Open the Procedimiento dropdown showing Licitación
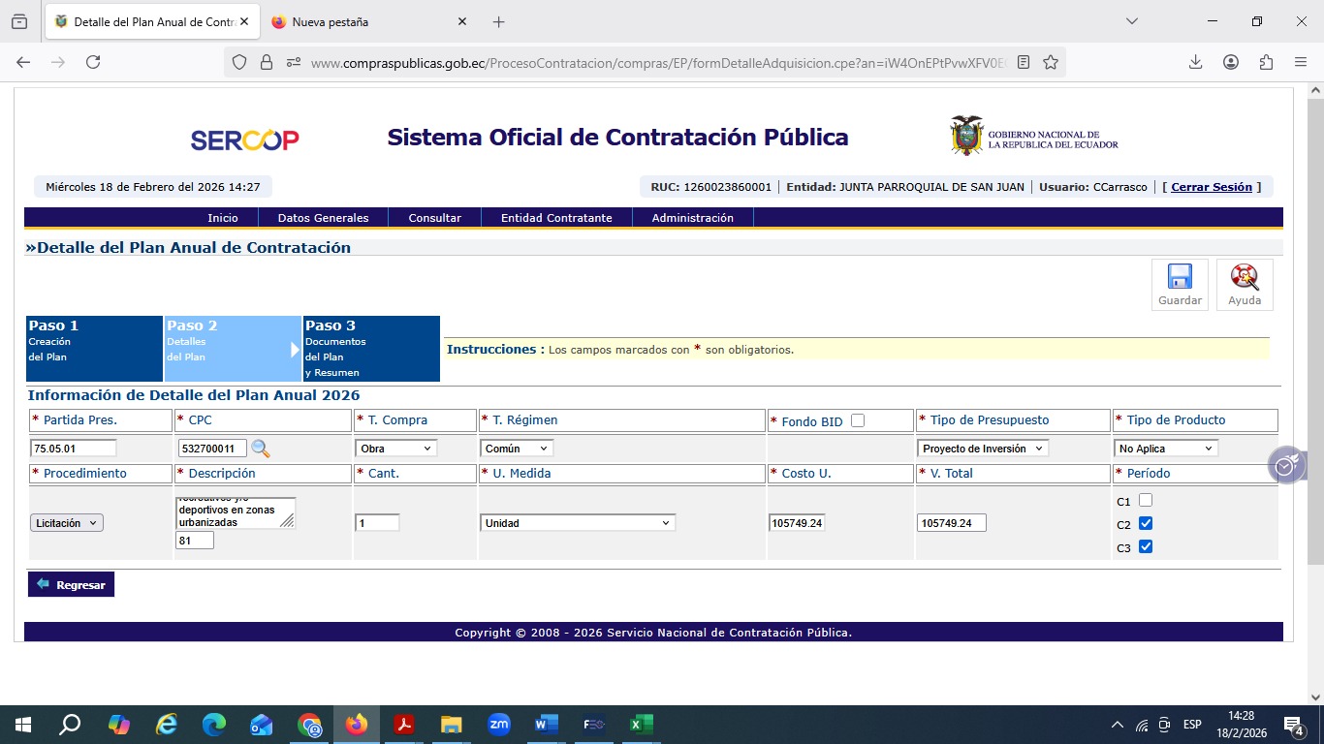The width and height of the screenshot is (1324, 744). tap(67, 523)
